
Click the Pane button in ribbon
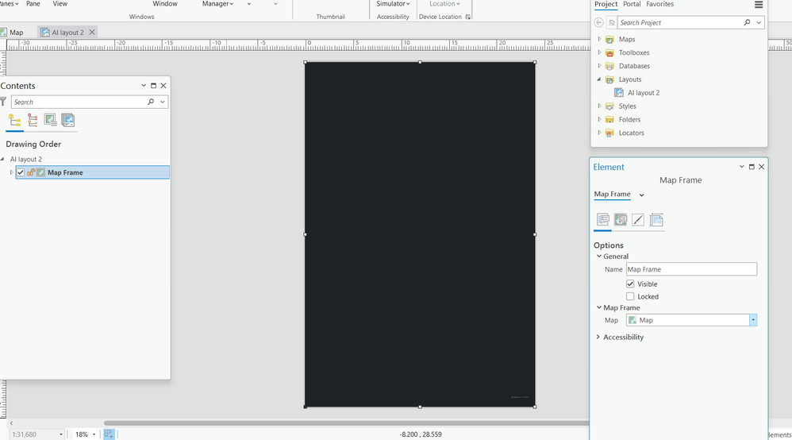[33, 3]
